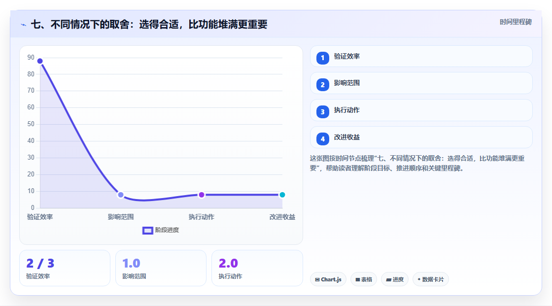Screen dimensions: 552x306
Task: Click the 90 y-axis value
Action: click(x=31, y=57)
